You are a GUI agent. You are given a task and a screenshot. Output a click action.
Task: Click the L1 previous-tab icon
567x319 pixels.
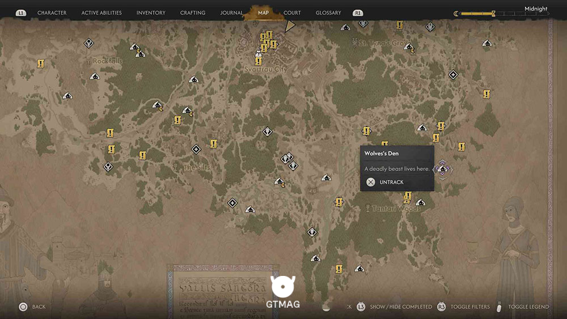click(x=21, y=13)
